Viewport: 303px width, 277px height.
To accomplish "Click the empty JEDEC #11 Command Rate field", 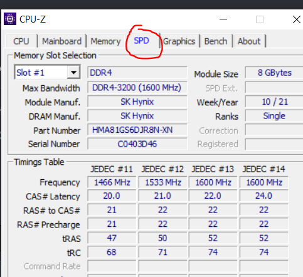I will [112, 266].
